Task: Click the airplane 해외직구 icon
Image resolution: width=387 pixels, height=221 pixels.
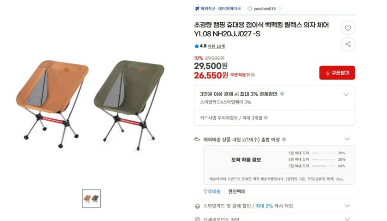Action: click(197, 9)
